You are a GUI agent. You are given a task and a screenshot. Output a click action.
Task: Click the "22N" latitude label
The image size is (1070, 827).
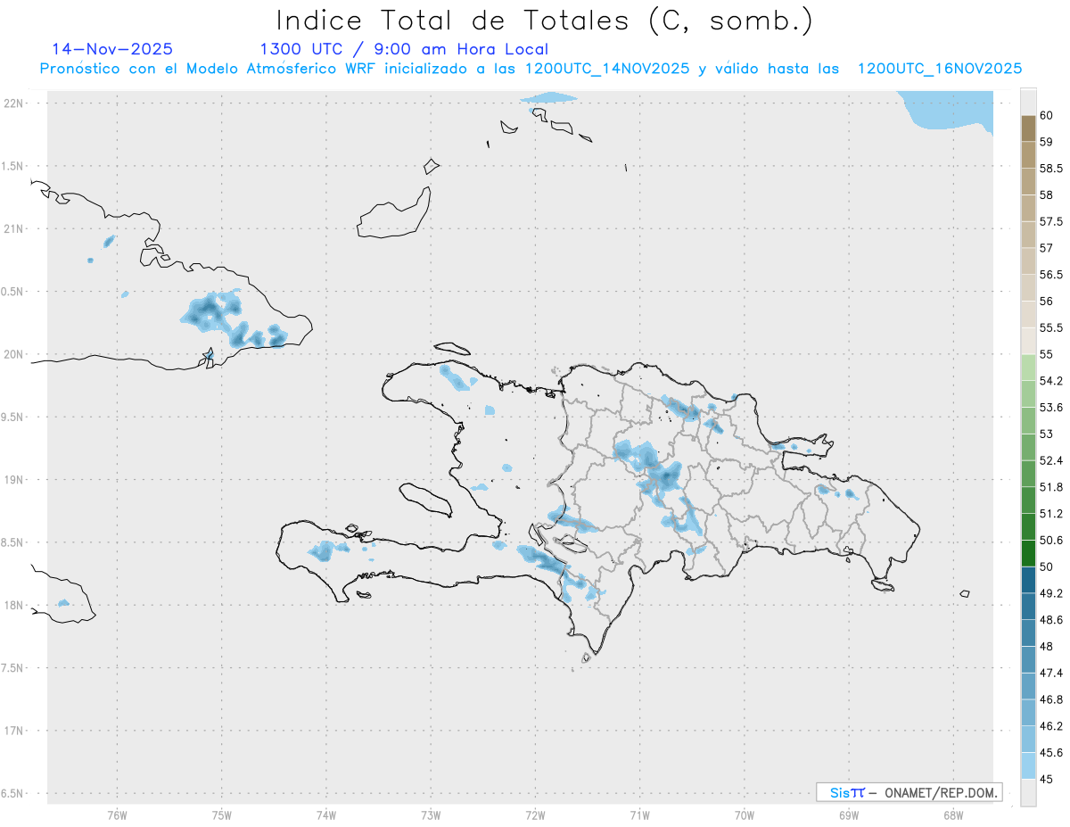pos(14,103)
